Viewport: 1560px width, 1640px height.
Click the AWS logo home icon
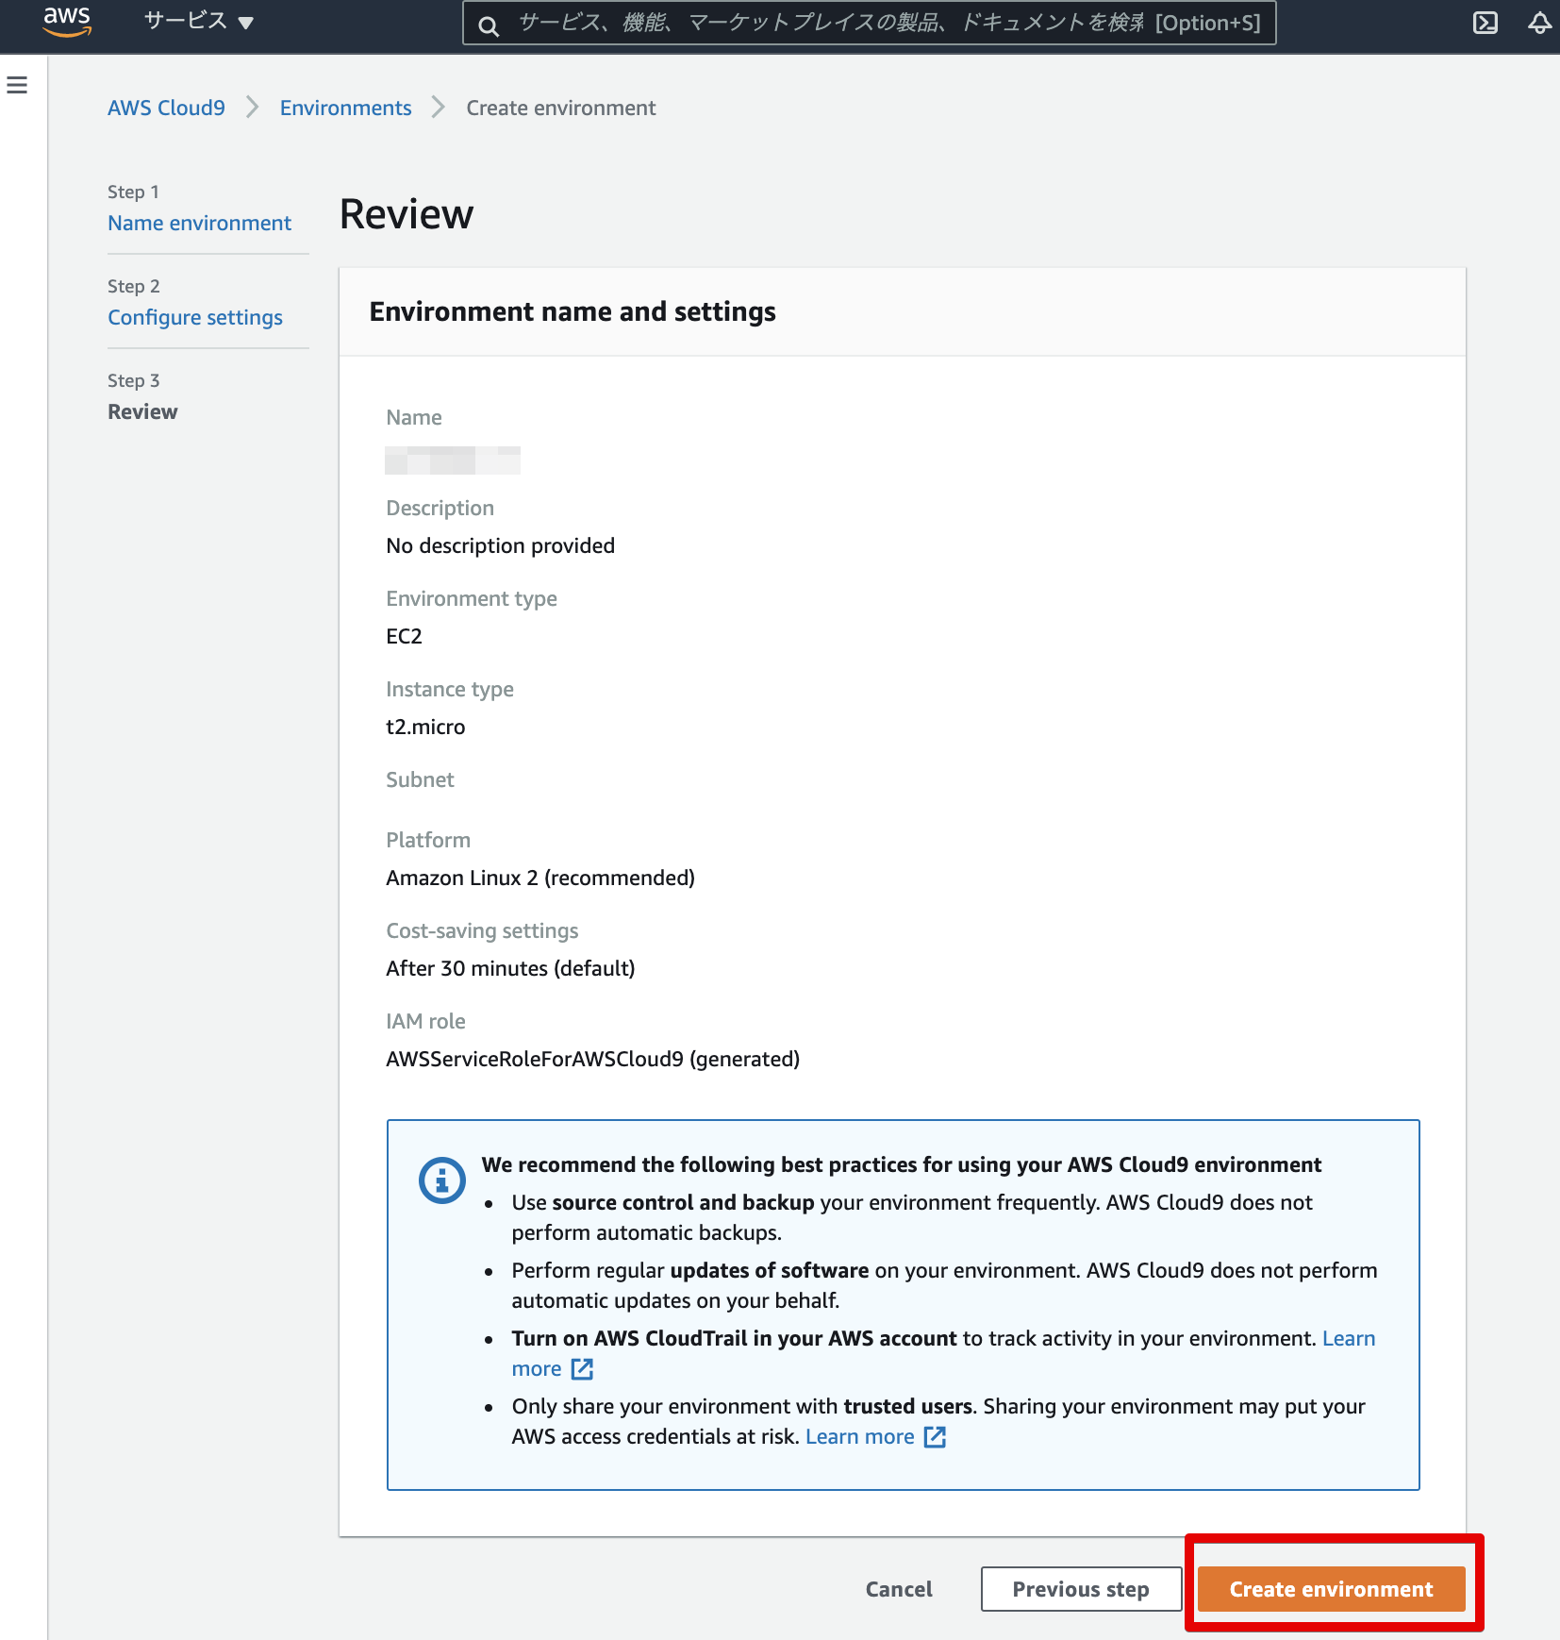click(x=67, y=22)
